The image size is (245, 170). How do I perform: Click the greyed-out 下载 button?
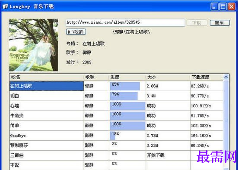tap(197, 23)
